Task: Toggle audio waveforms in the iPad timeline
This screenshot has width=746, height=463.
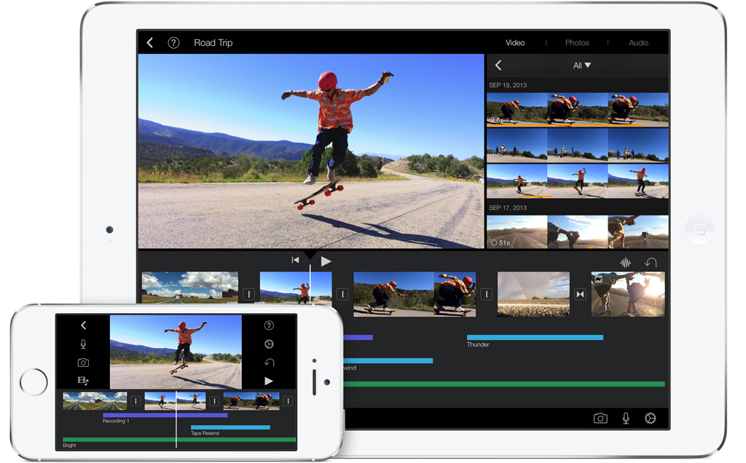Action: tap(625, 263)
